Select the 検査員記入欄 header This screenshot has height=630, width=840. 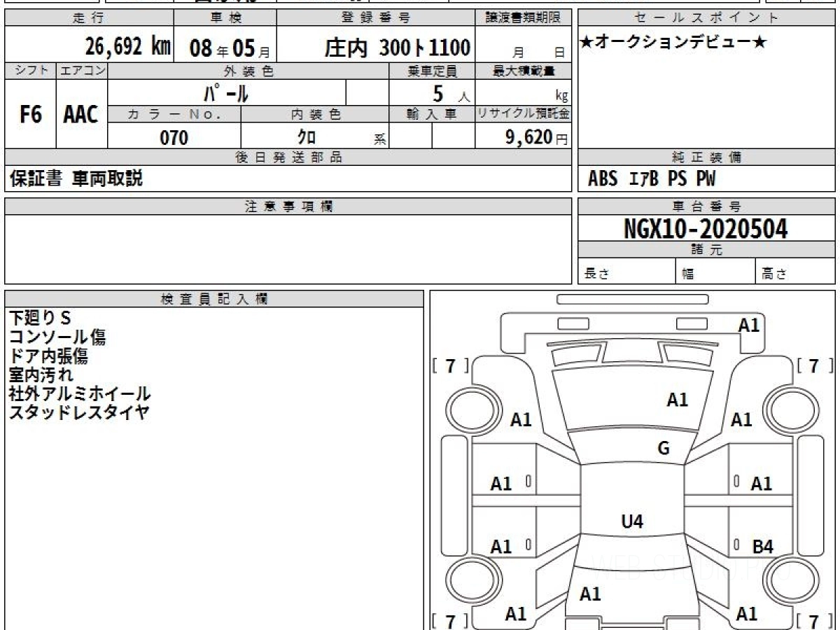(214, 299)
